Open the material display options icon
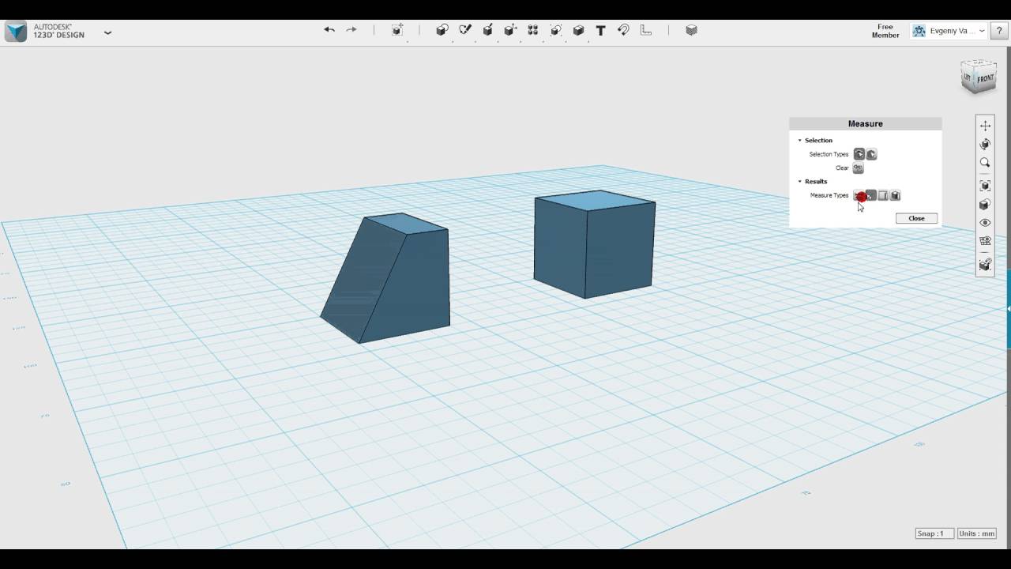1011x569 pixels. (x=985, y=205)
